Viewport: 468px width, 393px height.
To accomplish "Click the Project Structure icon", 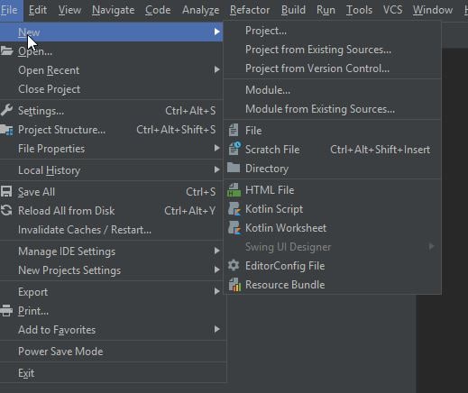I will pos(6,130).
